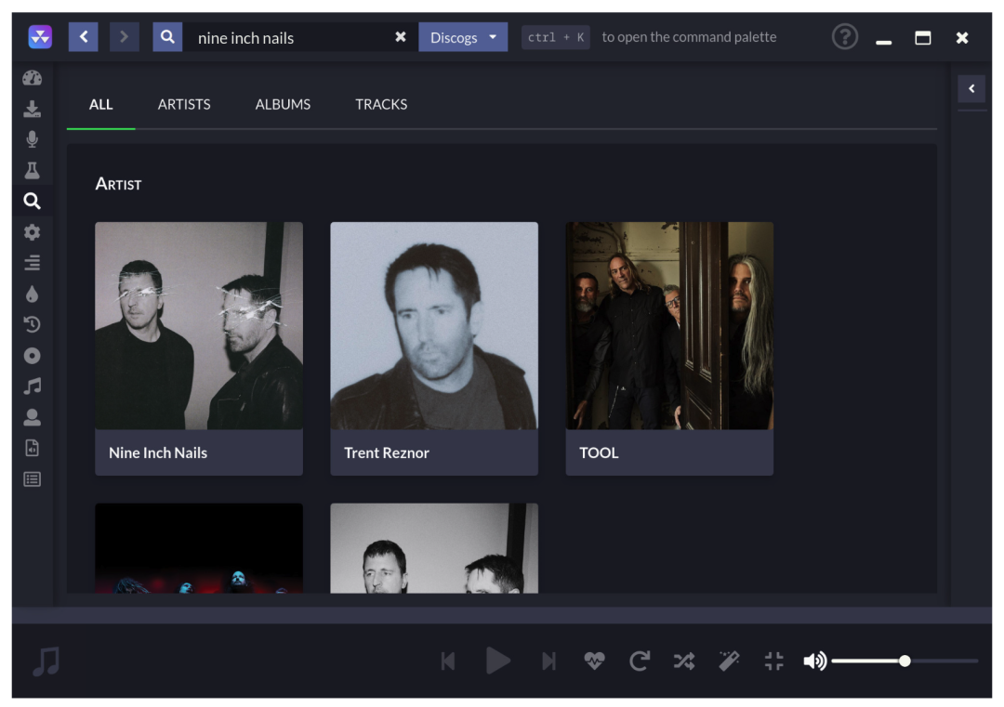Click the heartbeat icon in the player bar

pos(594,661)
